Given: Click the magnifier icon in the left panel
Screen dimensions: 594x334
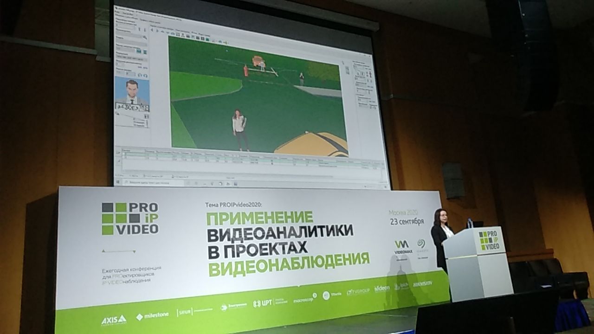Looking at the screenshot, I should pyautogui.click(x=145, y=37).
